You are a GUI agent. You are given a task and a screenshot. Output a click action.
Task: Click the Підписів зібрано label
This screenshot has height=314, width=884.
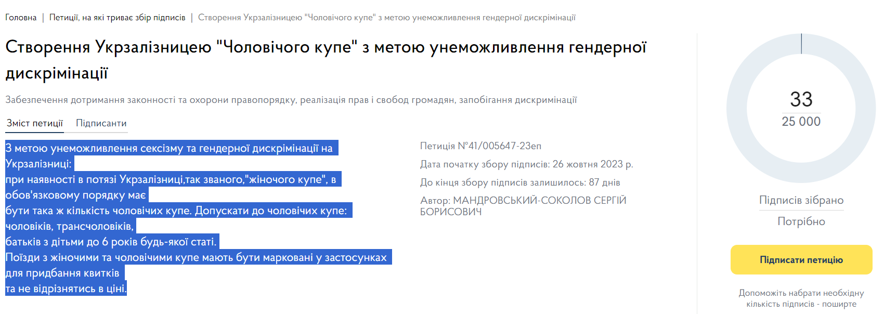coord(801,200)
